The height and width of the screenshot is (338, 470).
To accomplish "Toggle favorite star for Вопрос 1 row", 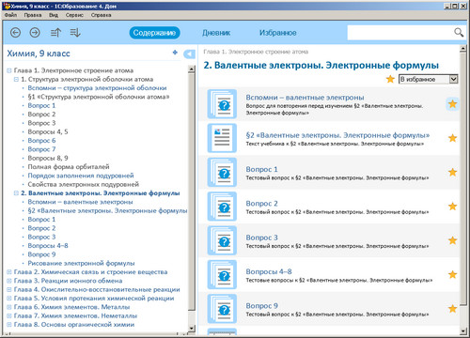I will point(452,172).
